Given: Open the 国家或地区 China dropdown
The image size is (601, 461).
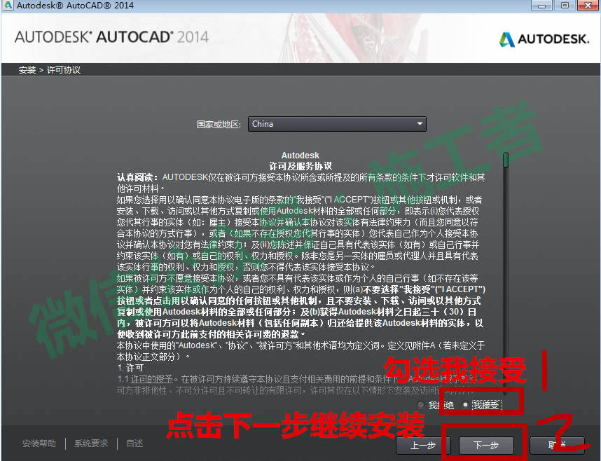Looking at the screenshot, I should 337,124.
